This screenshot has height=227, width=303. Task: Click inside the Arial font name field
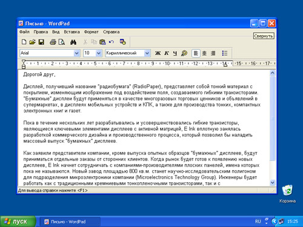click(x=47, y=53)
